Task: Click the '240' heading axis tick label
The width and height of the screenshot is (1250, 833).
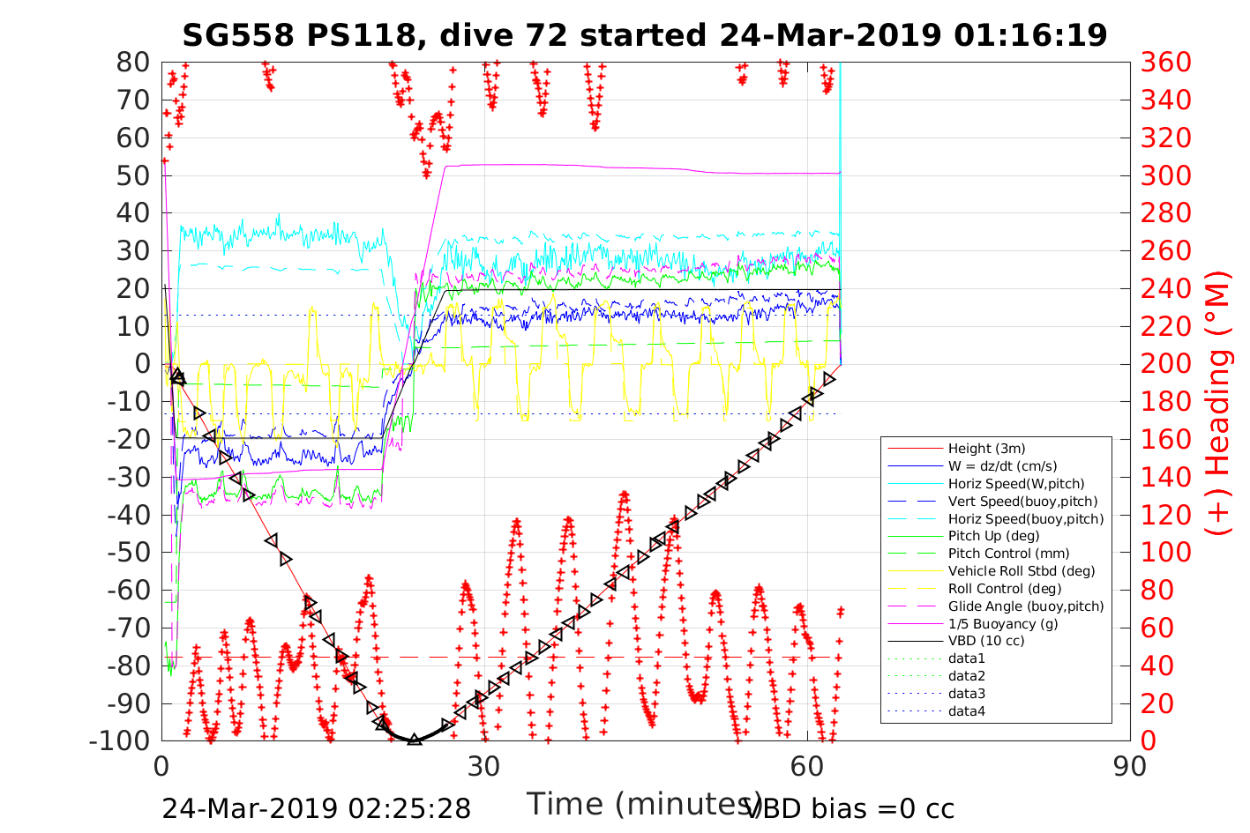Action: pos(1166,288)
